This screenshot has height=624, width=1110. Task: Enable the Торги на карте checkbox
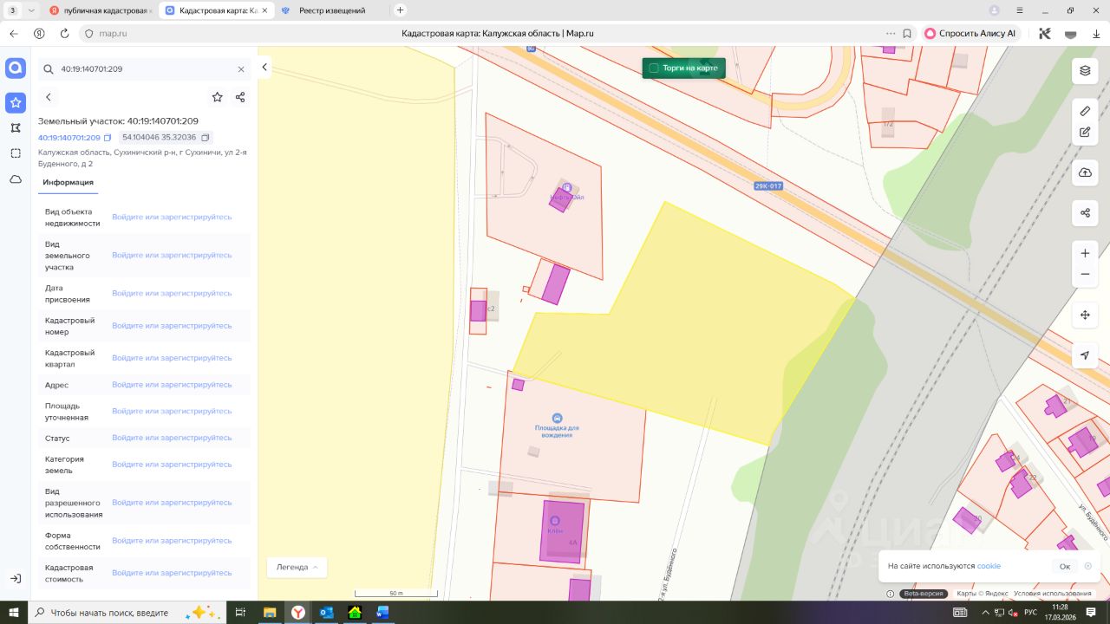pyautogui.click(x=654, y=68)
